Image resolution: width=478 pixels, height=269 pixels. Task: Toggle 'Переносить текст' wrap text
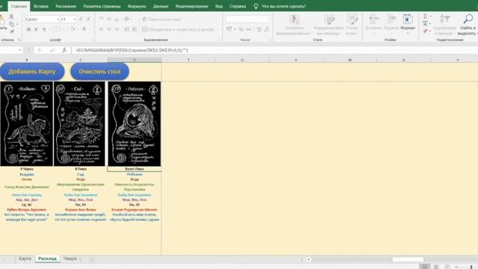162,19
